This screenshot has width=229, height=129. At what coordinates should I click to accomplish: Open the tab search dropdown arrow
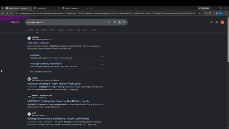pyautogui.click(x=2, y=8)
